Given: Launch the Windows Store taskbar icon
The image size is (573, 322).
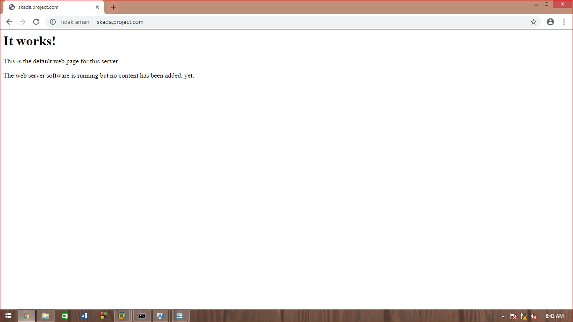Looking at the screenshot, I should pos(65,316).
